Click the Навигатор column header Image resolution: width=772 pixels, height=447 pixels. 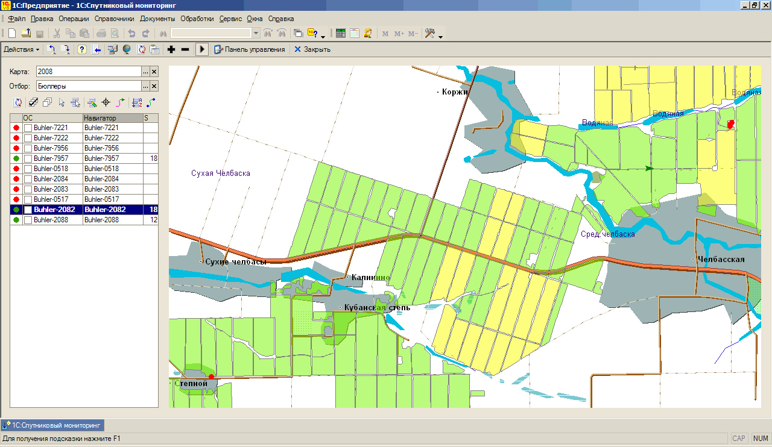point(112,118)
